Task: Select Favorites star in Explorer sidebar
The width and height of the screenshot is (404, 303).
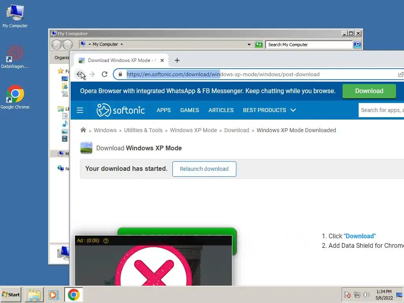Action: (60, 71)
